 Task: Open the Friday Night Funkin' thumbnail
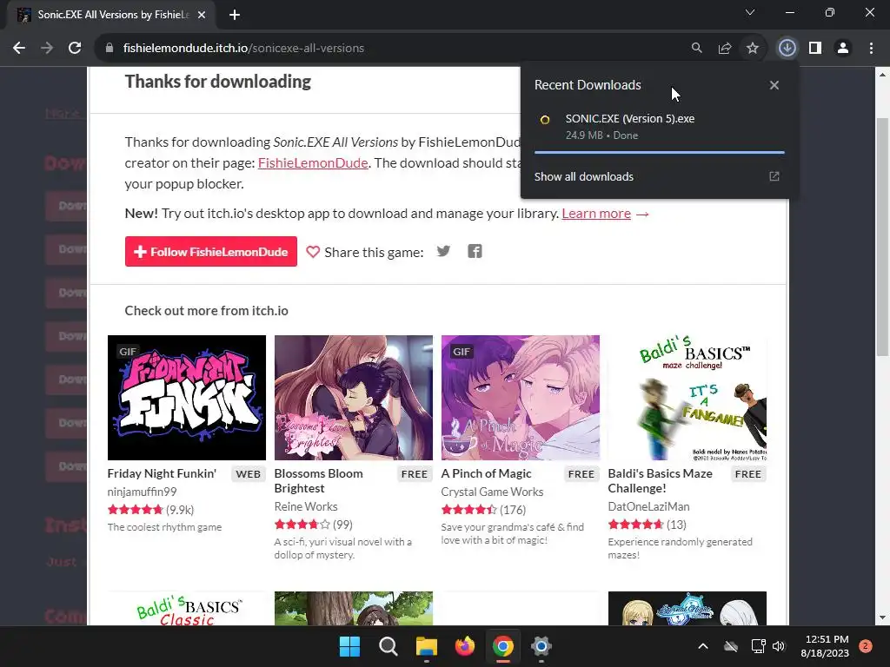coord(186,398)
